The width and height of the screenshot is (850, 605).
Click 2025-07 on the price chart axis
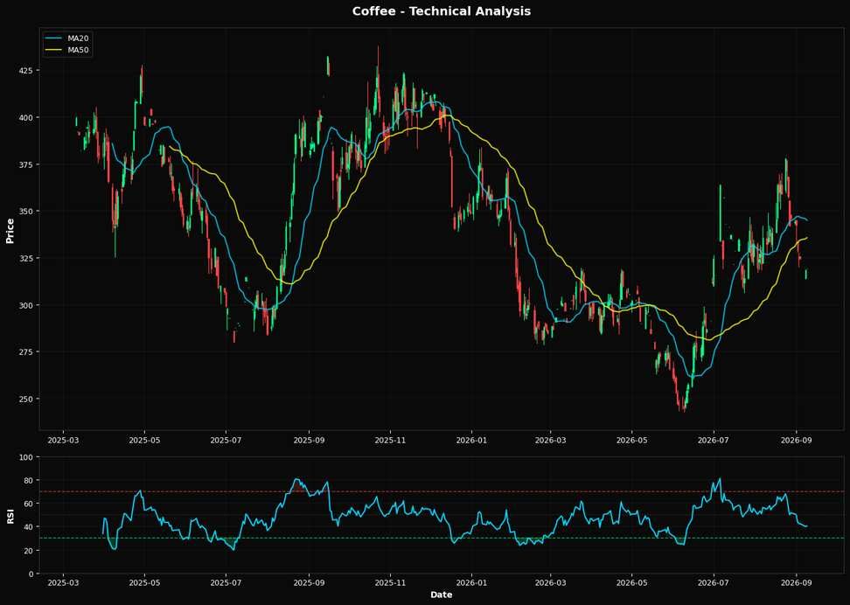(226, 440)
